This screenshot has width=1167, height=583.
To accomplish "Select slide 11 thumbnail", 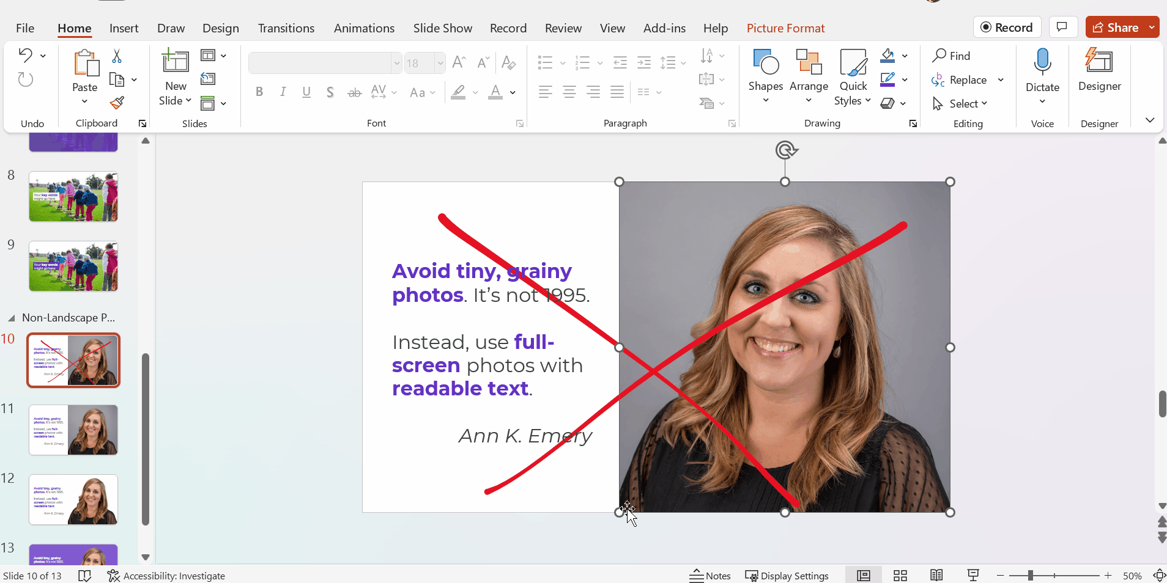I will 73,430.
